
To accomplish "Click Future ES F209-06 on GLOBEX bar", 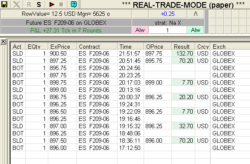I will click(x=66, y=23).
